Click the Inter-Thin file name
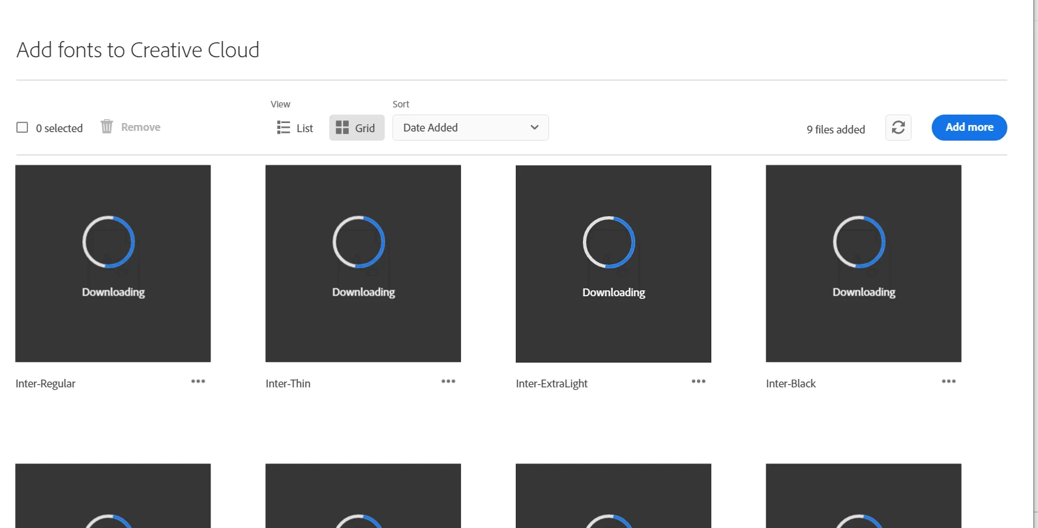 288,383
